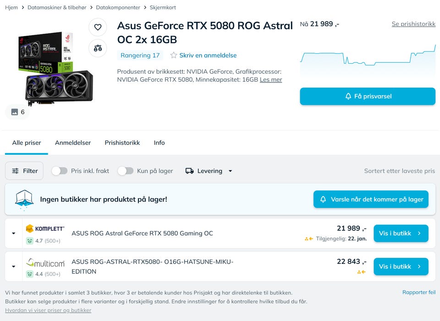The height and width of the screenshot is (321, 440).
Task: Enable the Kun på lager switch
Action: 125,171
